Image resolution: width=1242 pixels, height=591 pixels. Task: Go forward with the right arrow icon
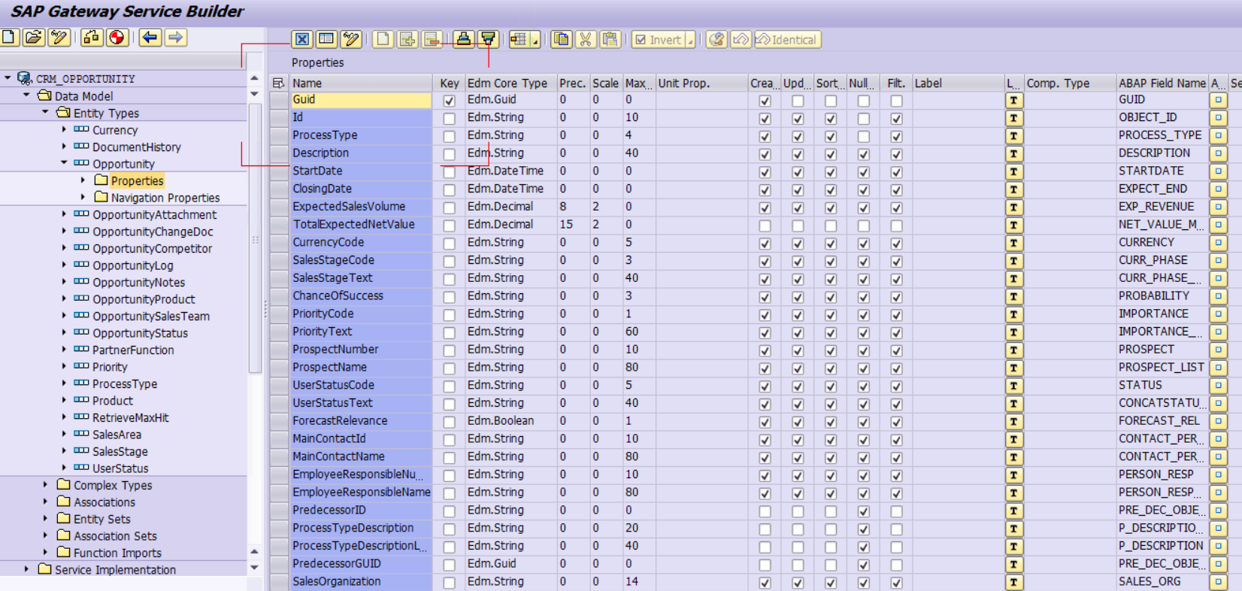pos(176,37)
